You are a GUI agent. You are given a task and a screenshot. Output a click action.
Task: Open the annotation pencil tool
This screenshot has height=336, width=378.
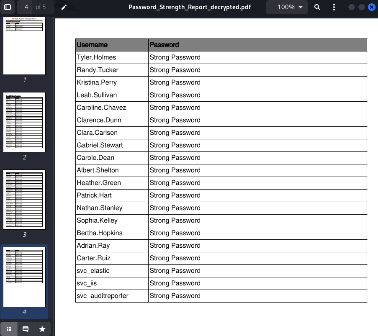[64, 7]
